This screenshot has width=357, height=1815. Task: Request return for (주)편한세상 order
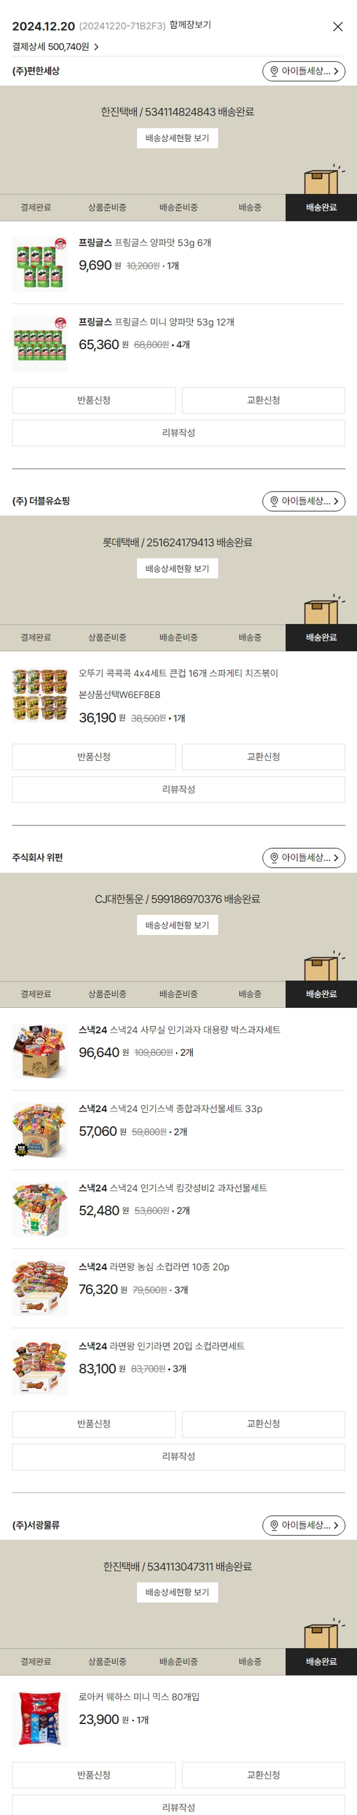pos(94,400)
